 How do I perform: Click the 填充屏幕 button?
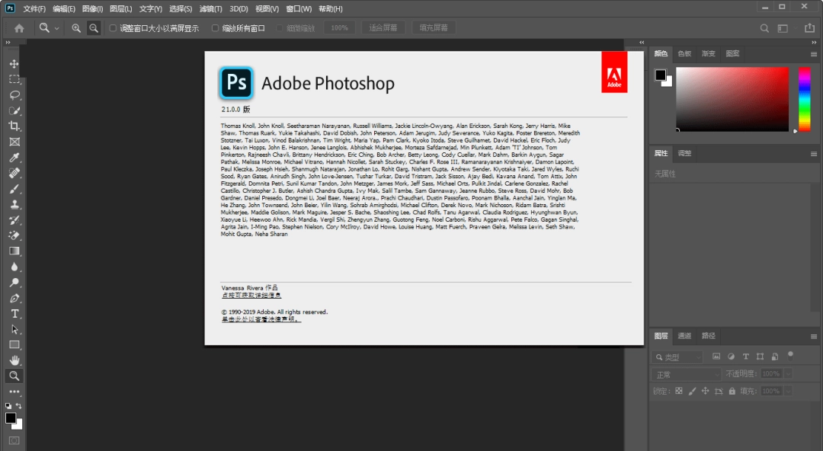[x=434, y=28]
